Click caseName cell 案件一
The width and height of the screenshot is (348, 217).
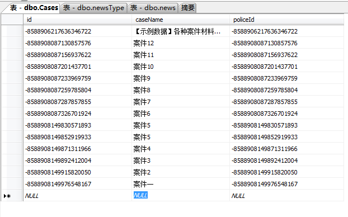(x=181, y=184)
